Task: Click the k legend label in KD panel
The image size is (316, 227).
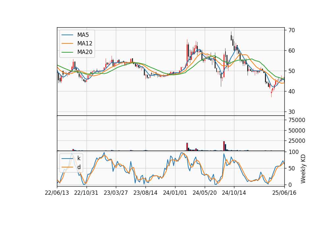Action: (79, 158)
